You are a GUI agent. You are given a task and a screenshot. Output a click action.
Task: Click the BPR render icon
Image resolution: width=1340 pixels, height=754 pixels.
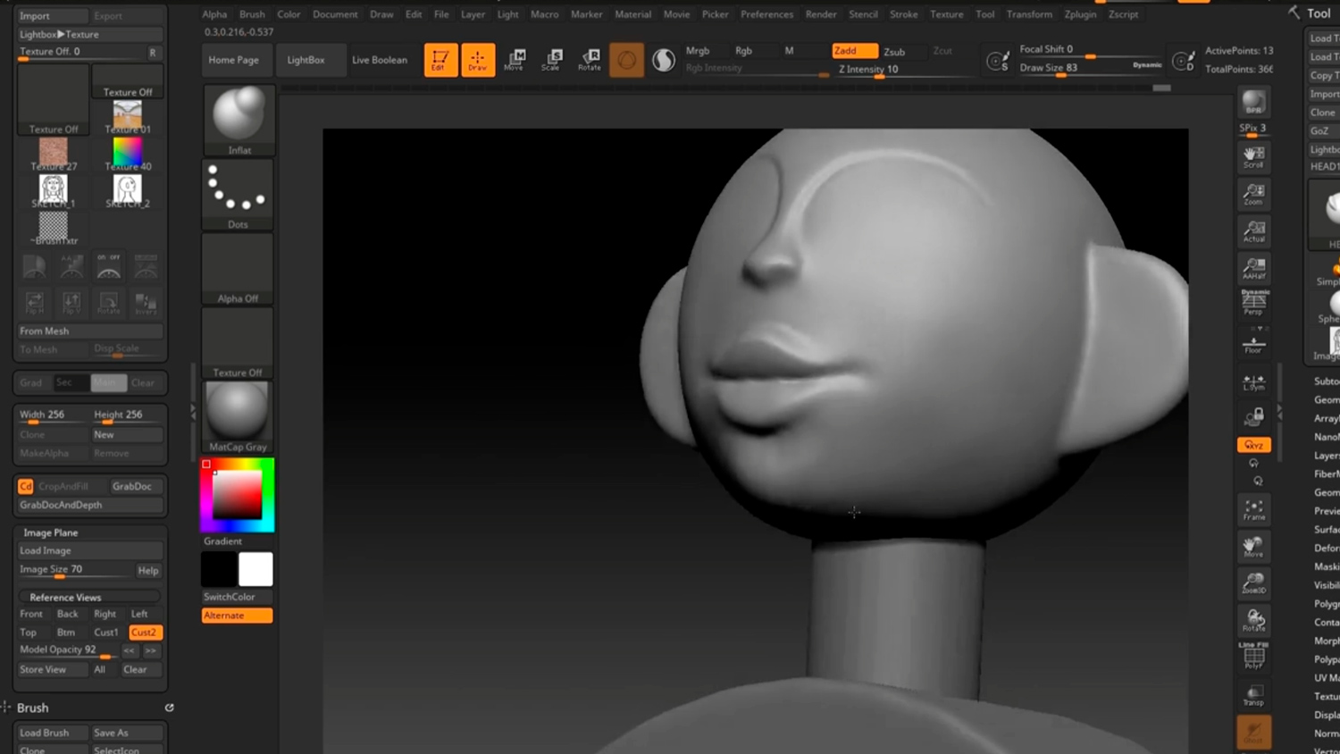click(1254, 104)
